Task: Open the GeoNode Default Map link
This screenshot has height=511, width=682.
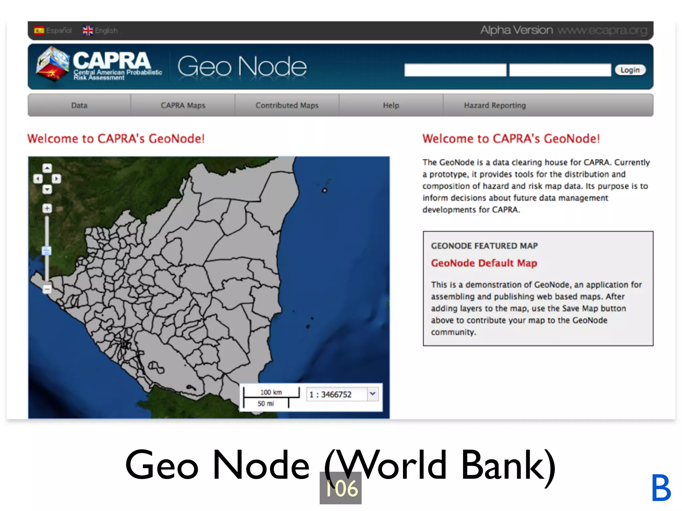Action: click(x=484, y=263)
